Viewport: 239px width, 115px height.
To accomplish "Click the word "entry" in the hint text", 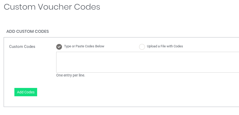I will [x=70, y=75].
